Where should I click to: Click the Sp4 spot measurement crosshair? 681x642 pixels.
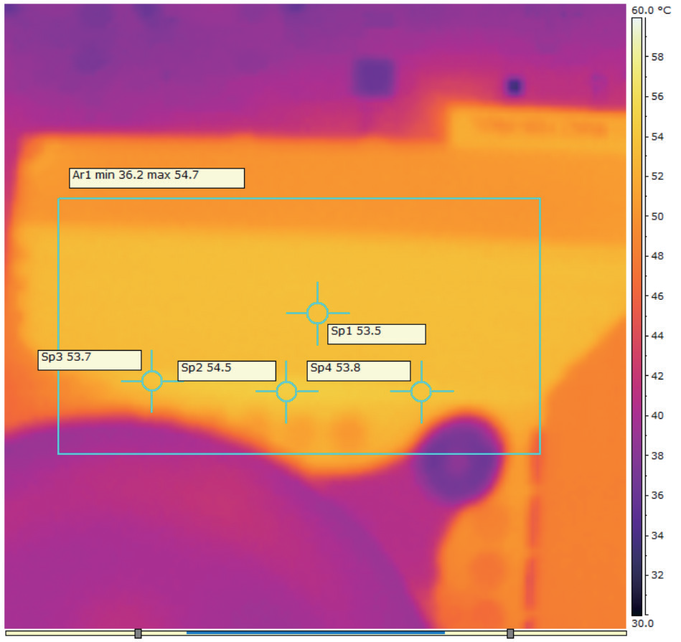(x=421, y=392)
